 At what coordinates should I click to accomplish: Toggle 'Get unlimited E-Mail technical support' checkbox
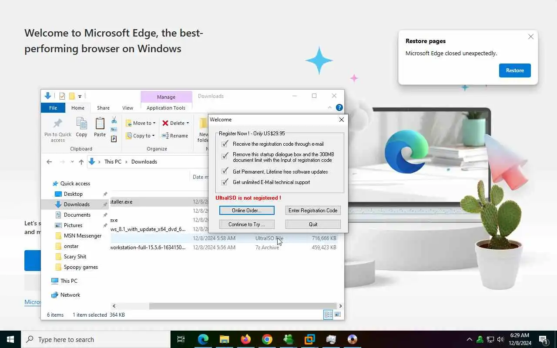225,182
